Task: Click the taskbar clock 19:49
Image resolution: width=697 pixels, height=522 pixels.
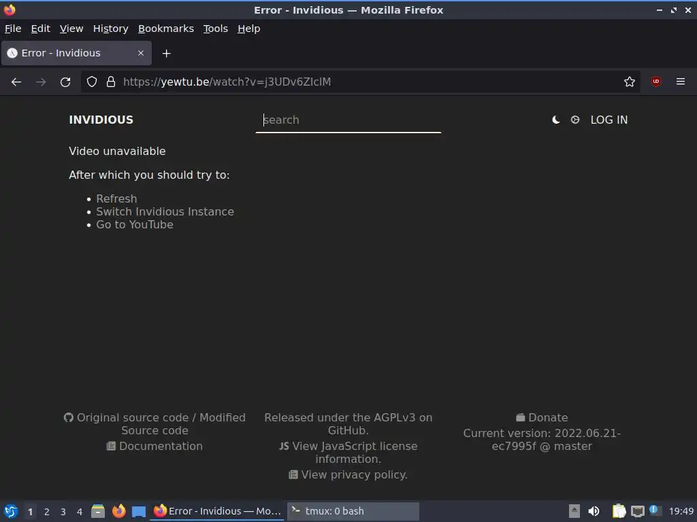Action: point(681,511)
